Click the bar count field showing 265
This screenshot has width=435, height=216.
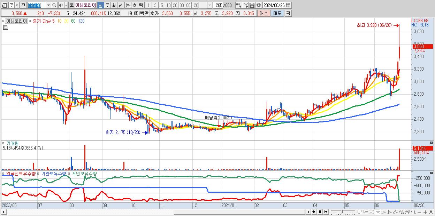point(218,5)
